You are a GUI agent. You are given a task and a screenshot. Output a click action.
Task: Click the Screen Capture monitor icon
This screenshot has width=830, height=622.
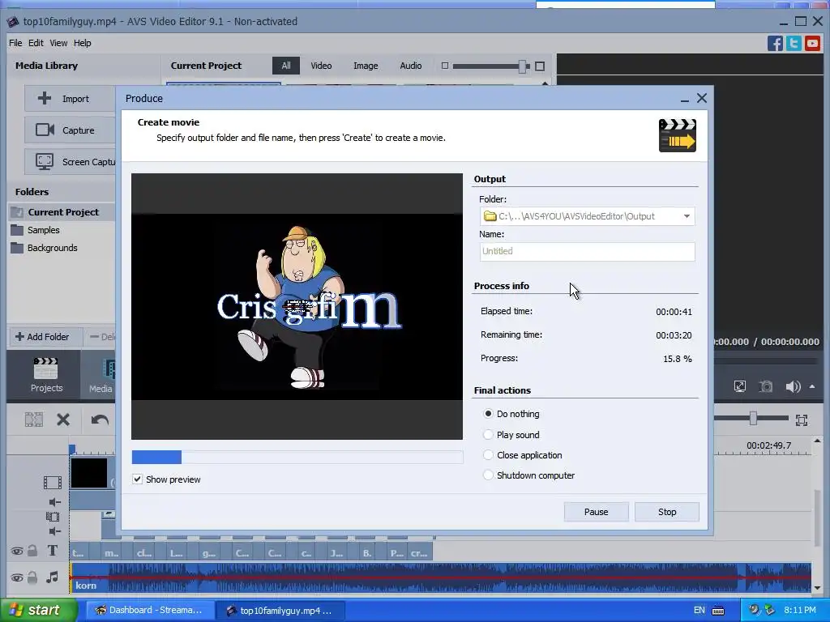[x=45, y=161]
